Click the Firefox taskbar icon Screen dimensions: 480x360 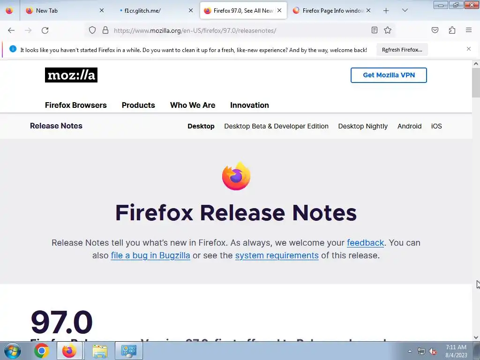(69, 351)
